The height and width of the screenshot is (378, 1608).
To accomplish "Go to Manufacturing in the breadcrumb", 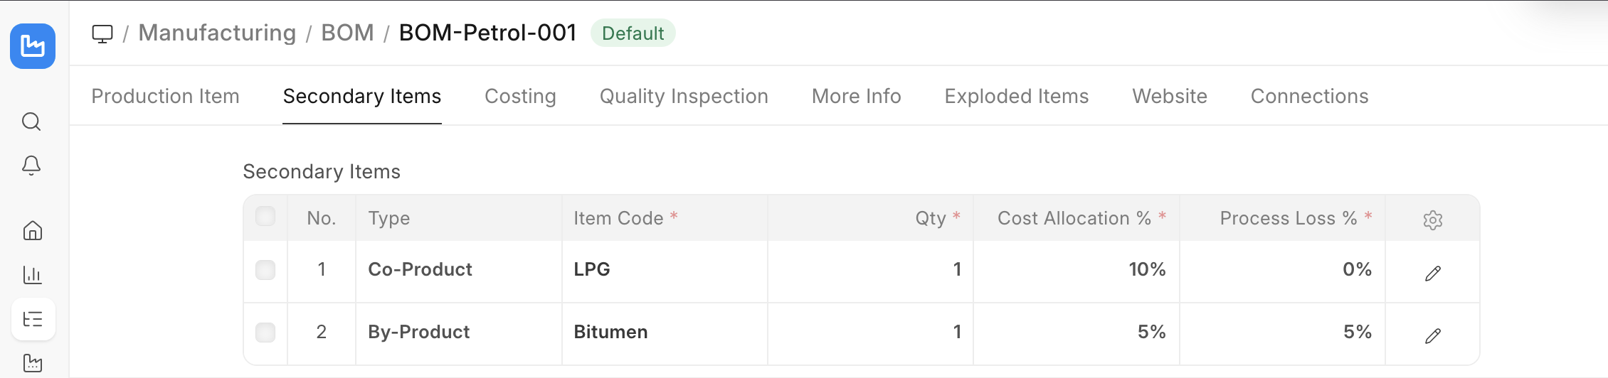I will [x=217, y=33].
